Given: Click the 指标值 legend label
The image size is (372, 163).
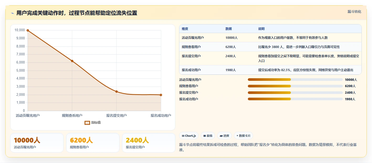Looking at the screenshot, I should pos(96,123).
